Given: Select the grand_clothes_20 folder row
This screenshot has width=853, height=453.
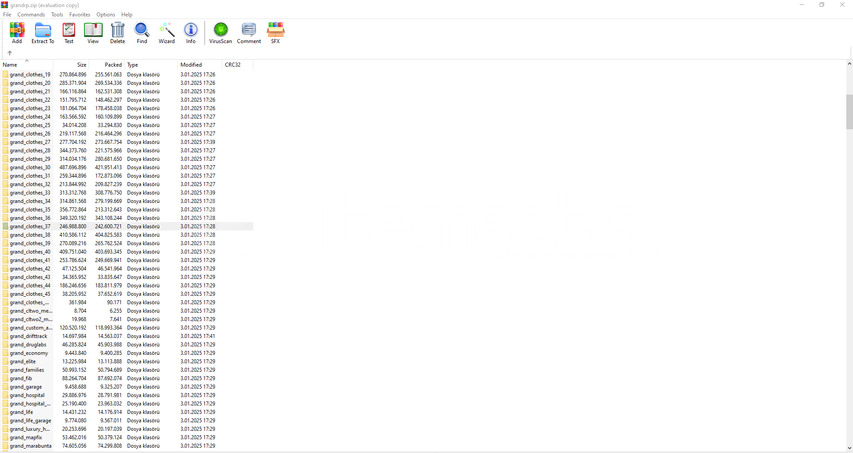Looking at the screenshot, I should click(x=128, y=83).
